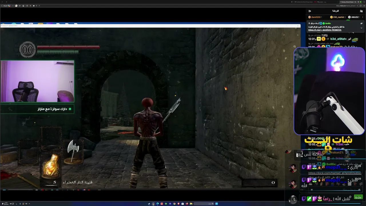
Task: Click the green 12:29 timestamp badge
Action: (358, 197)
